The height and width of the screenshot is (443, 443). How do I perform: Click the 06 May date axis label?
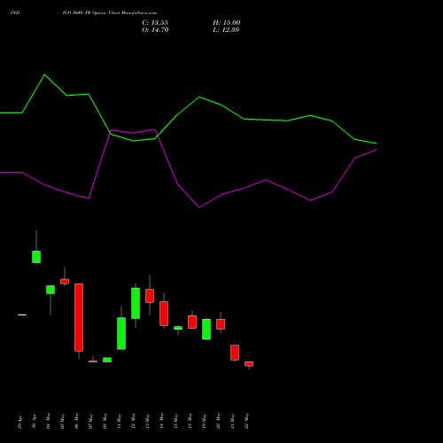point(76,421)
